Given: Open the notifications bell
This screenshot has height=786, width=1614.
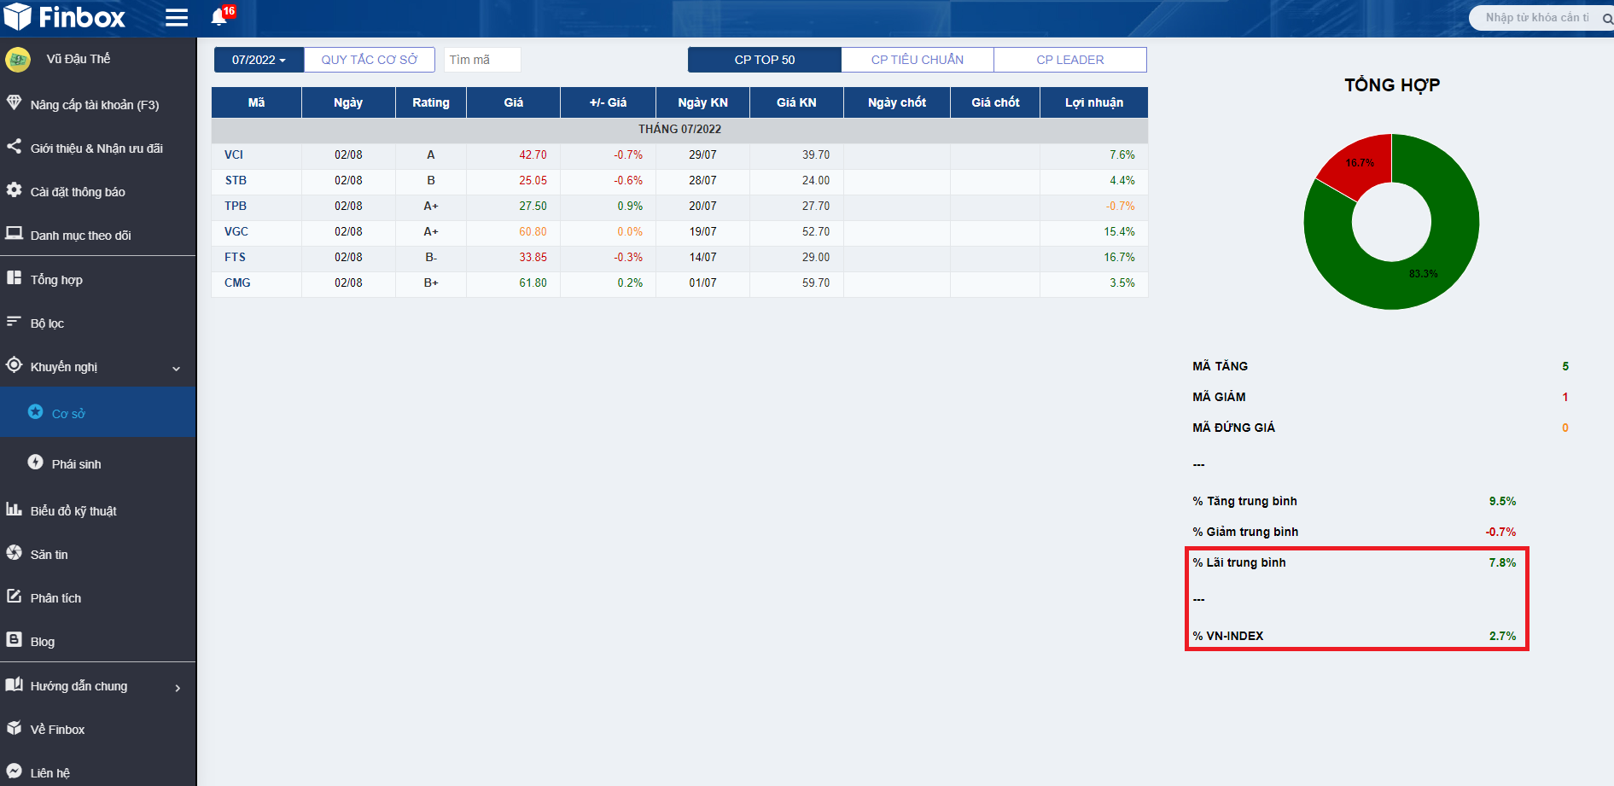Looking at the screenshot, I should point(219,18).
